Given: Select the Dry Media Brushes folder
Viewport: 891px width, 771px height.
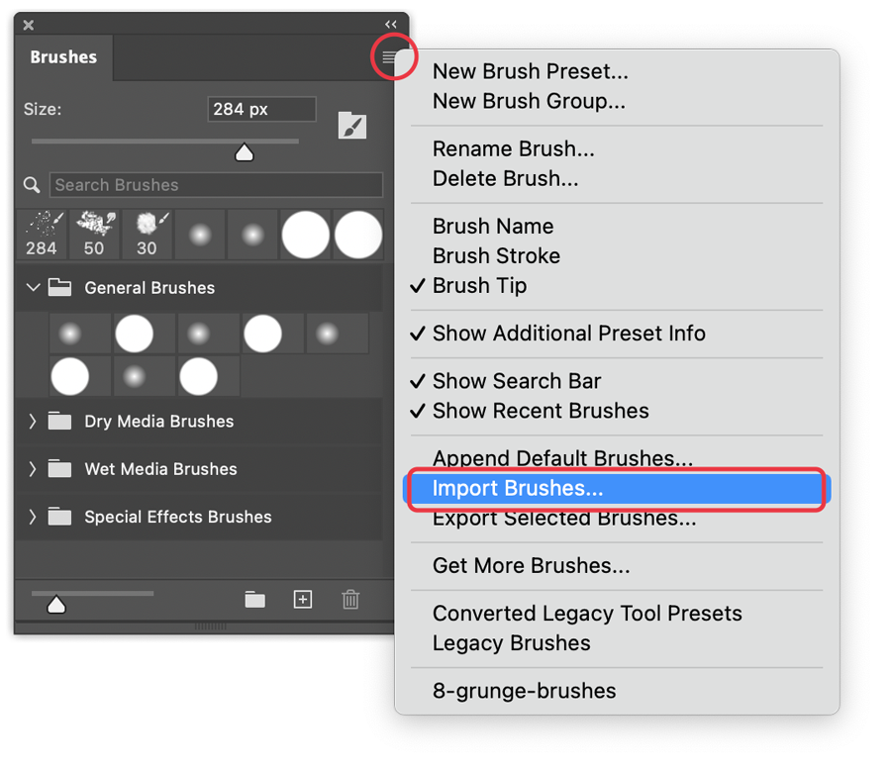Looking at the screenshot, I should (x=199, y=421).
